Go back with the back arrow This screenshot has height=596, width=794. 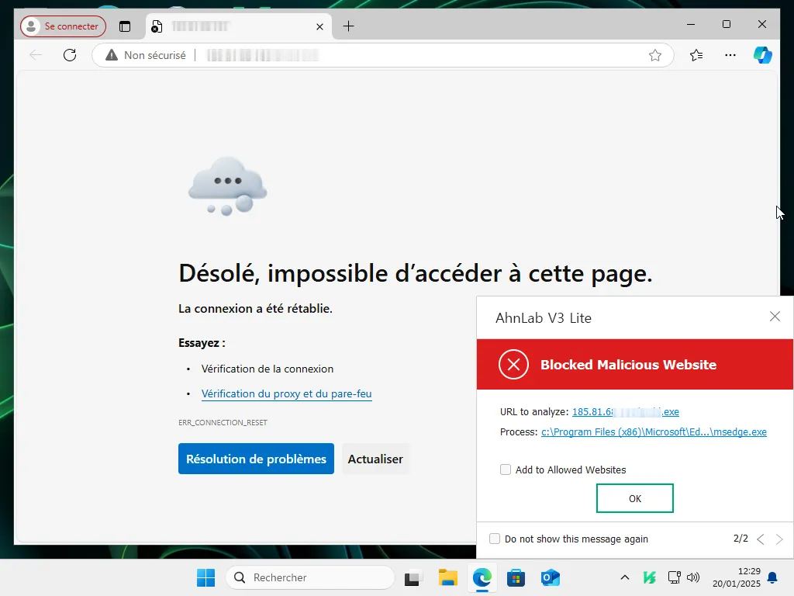[x=36, y=55]
